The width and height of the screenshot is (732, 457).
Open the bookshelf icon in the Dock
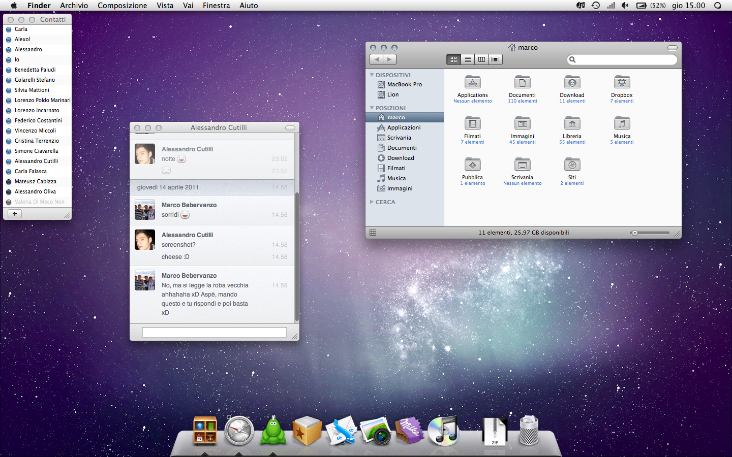click(205, 431)
